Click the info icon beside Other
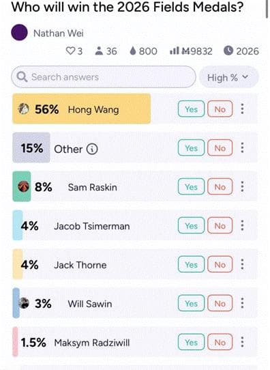 92,149
